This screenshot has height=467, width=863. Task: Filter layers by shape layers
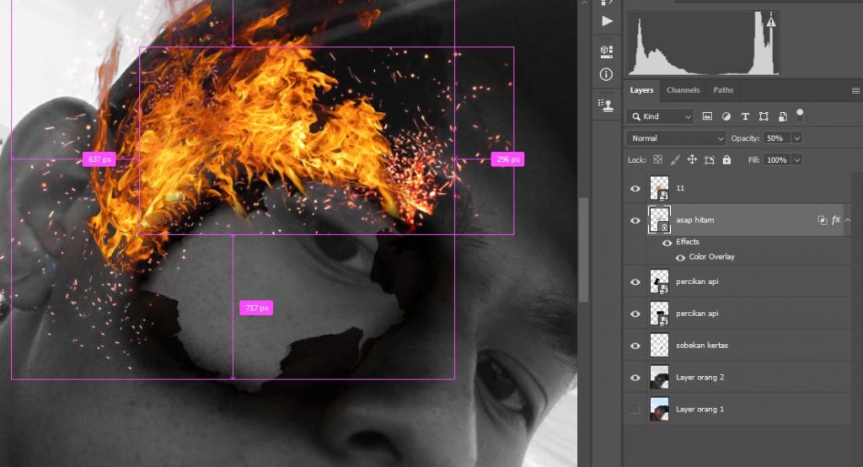764,116
